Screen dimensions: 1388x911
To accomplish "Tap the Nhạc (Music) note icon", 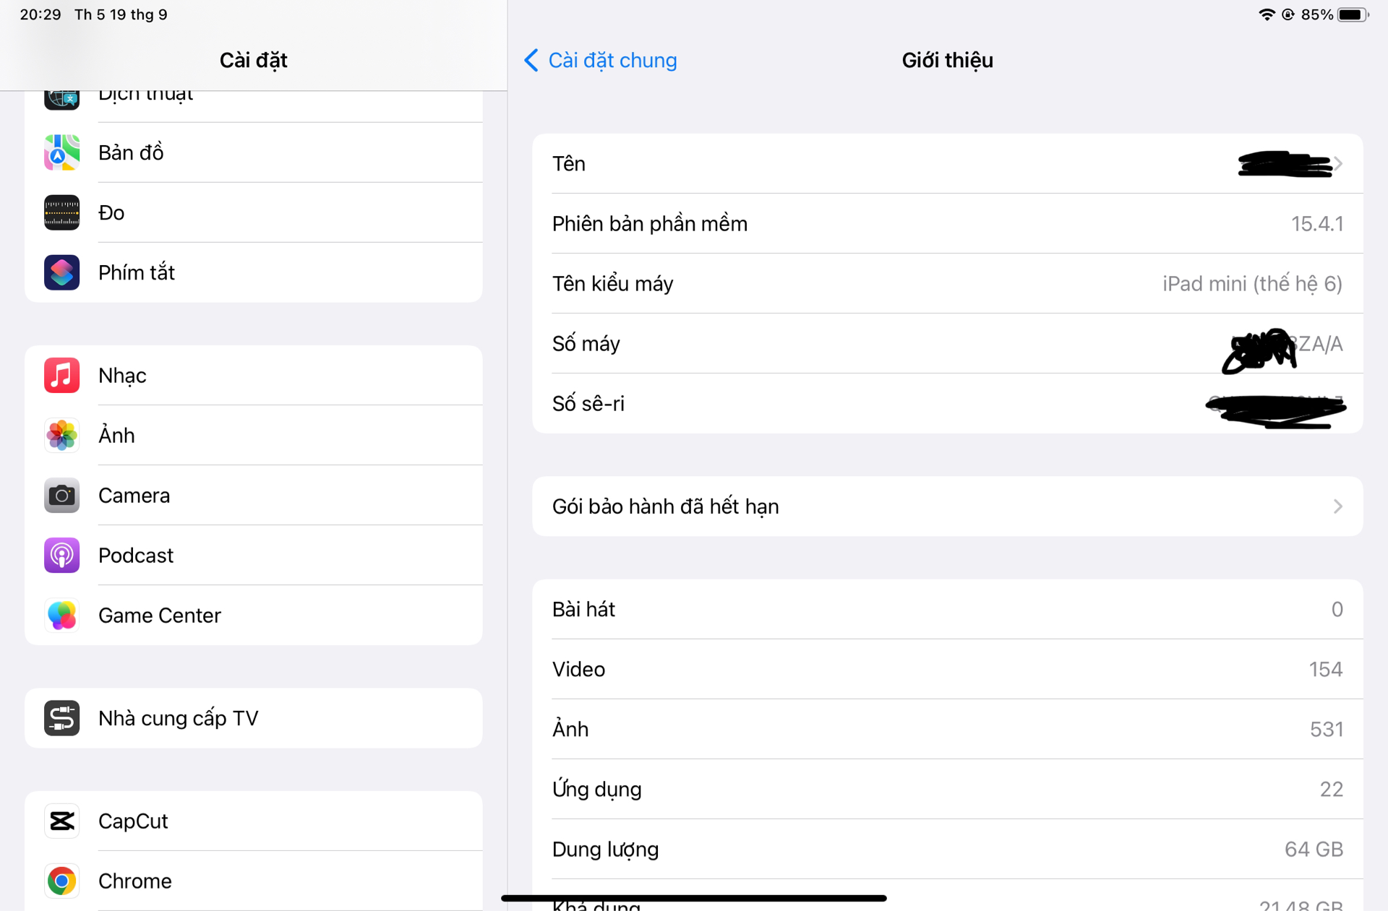I will pyautogui.click(x=61, y=376).
